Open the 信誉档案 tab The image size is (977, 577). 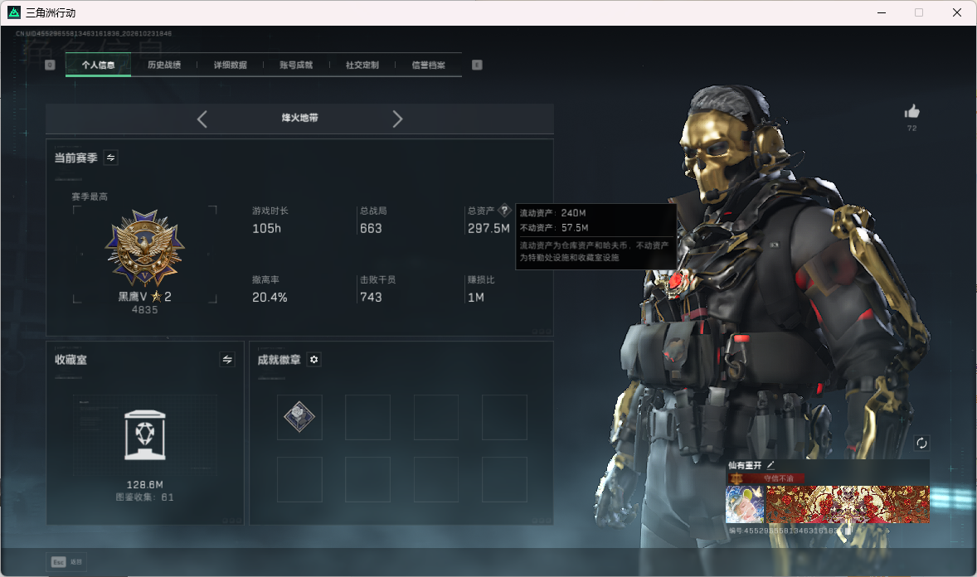point(429,65)
